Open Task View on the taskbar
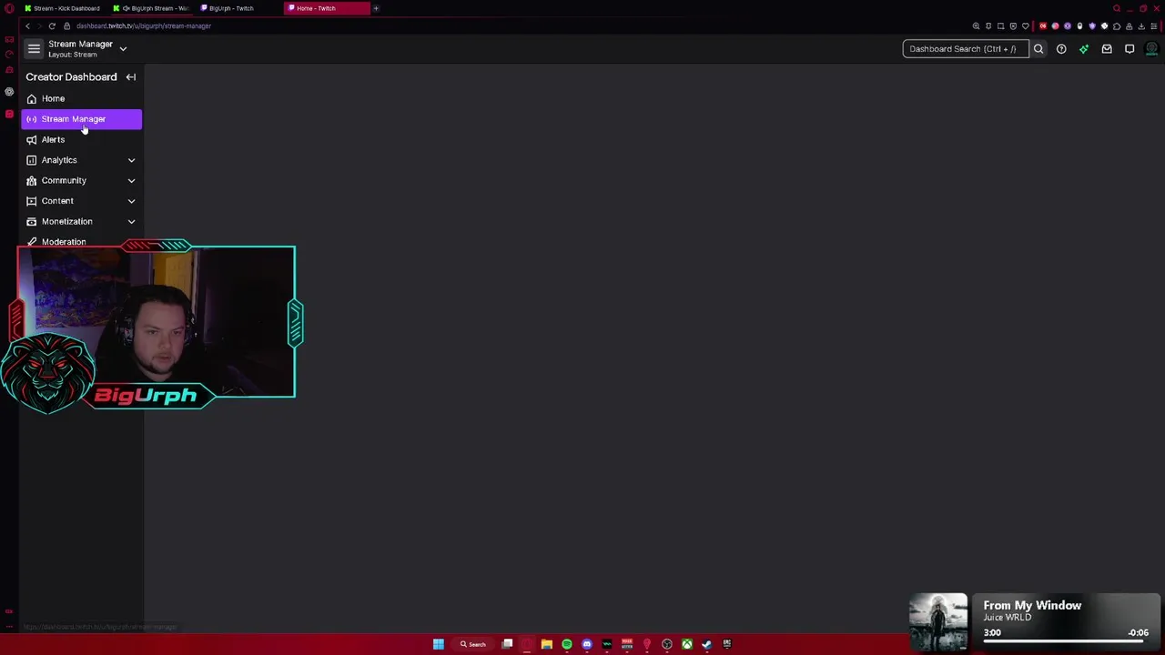The image size is (1165, 655). point(507,644)
